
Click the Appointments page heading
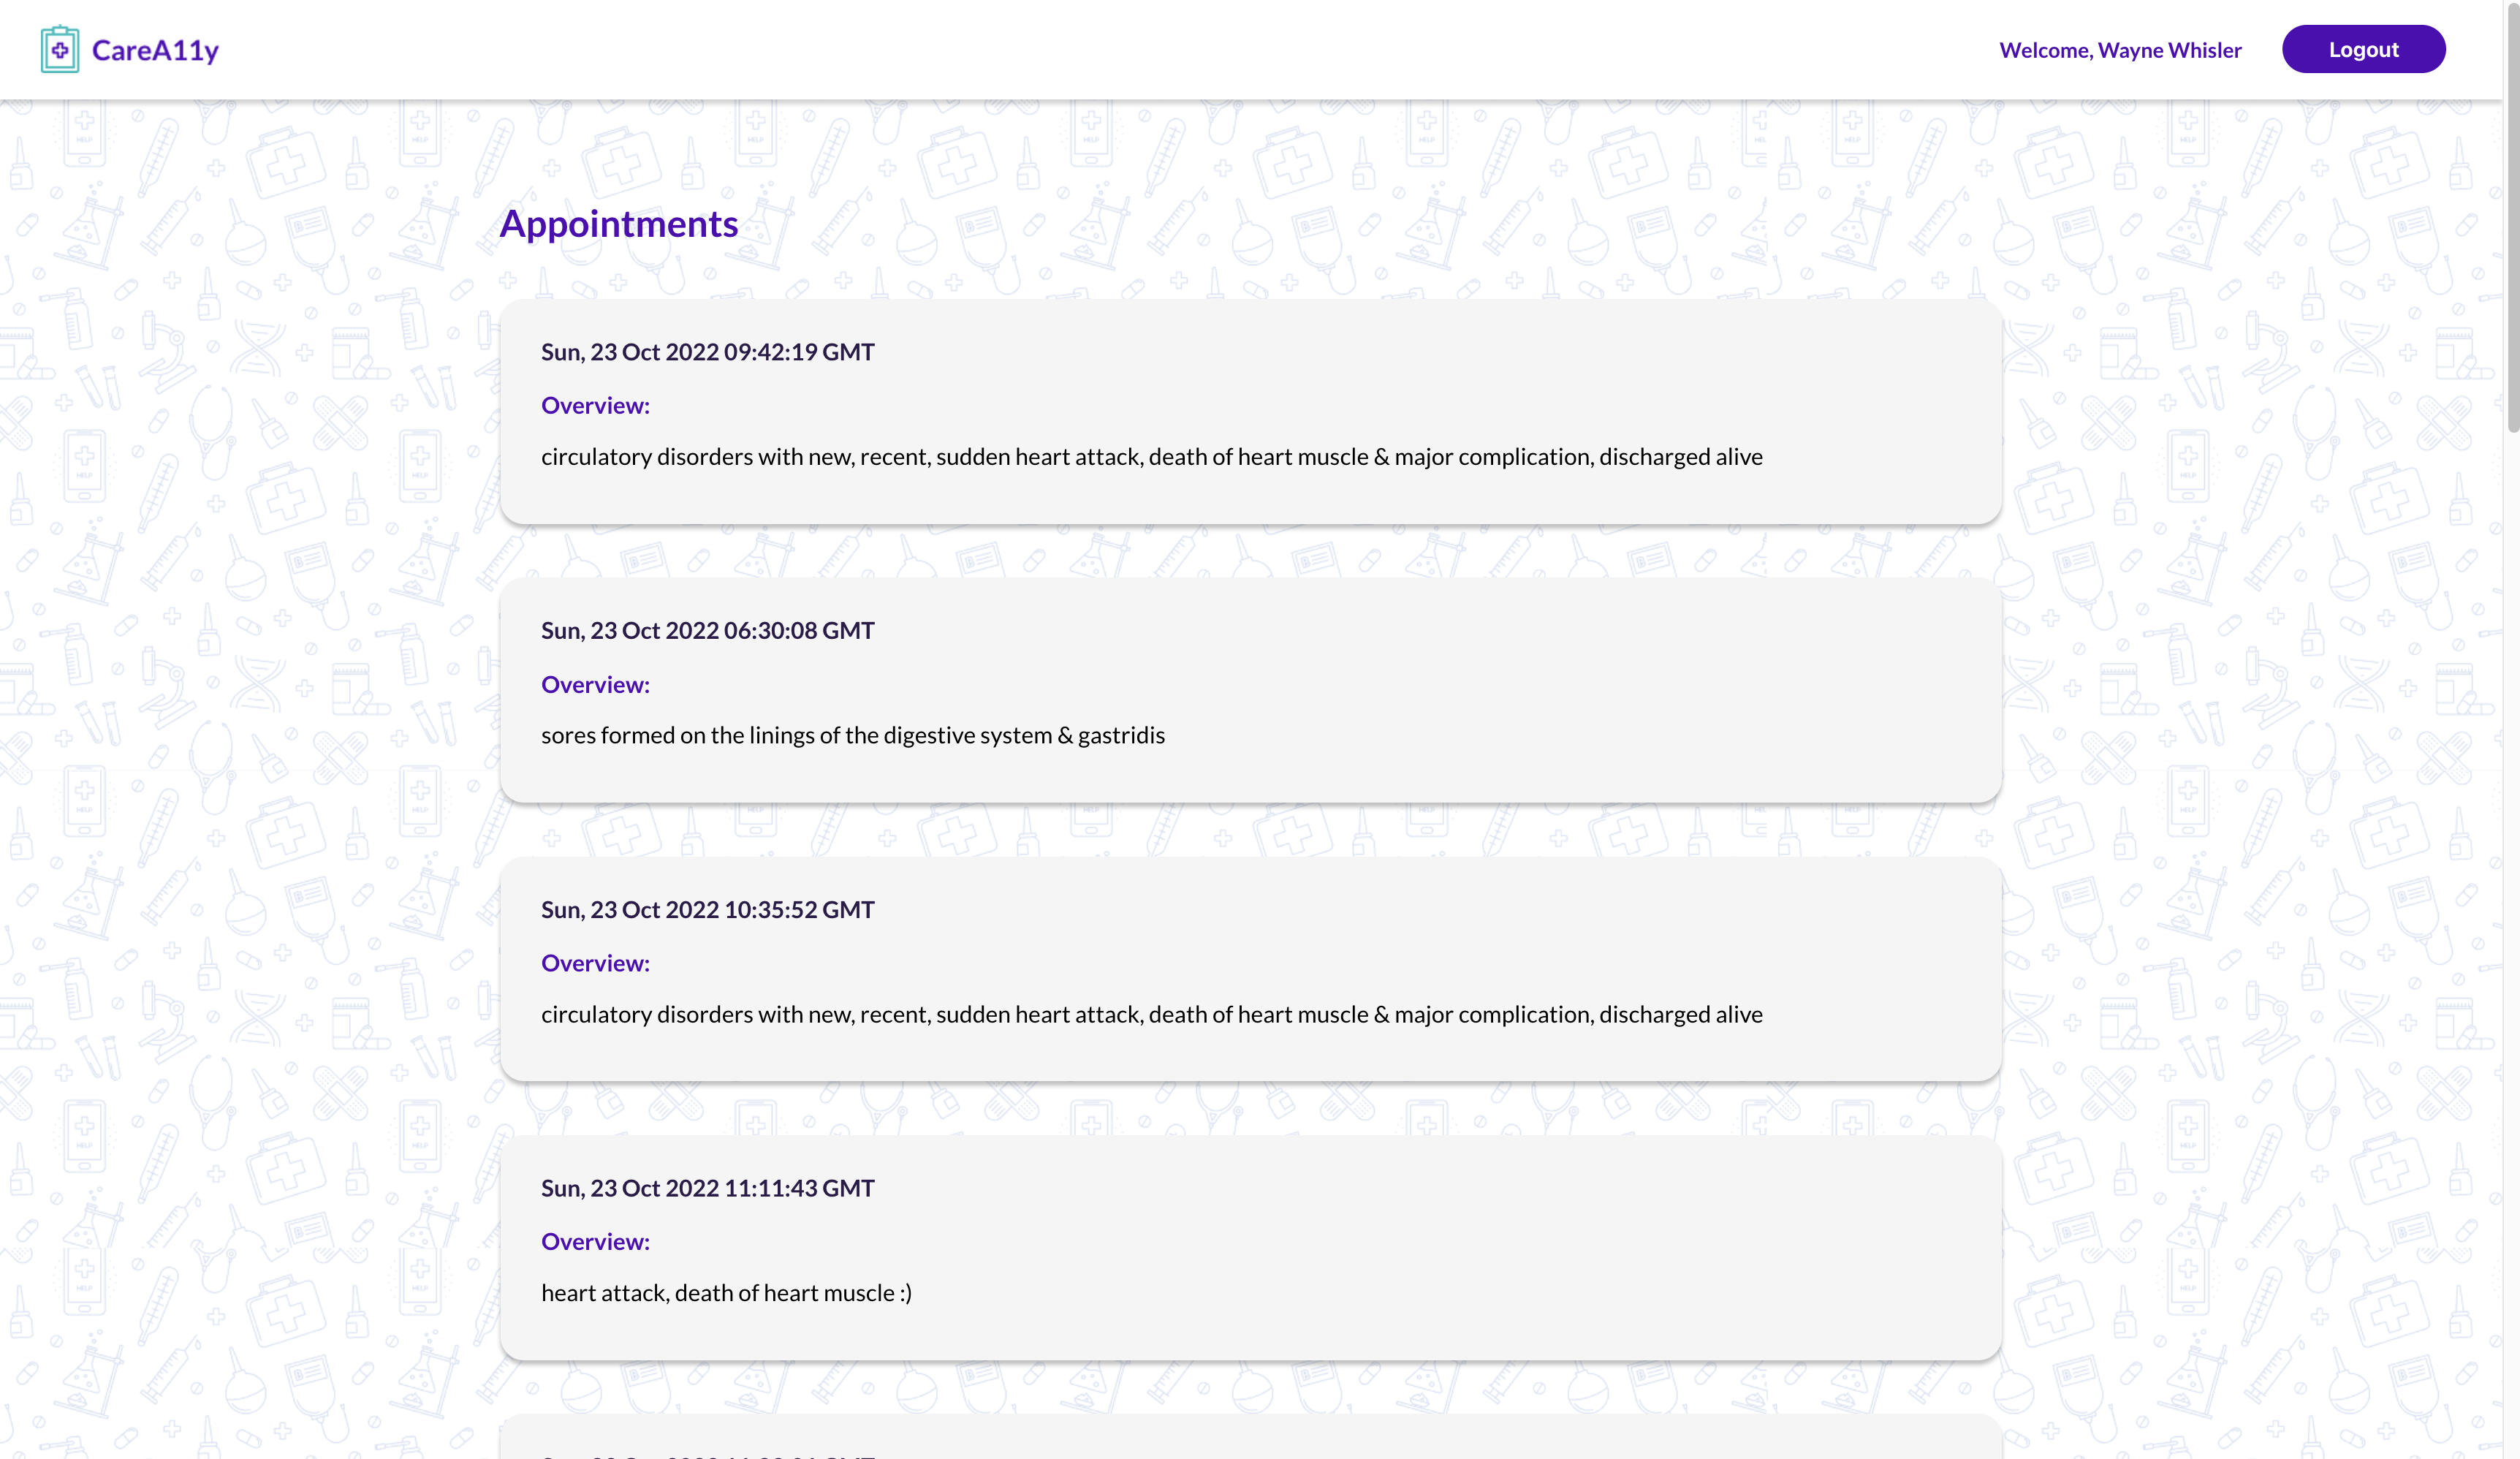point(618,224)
